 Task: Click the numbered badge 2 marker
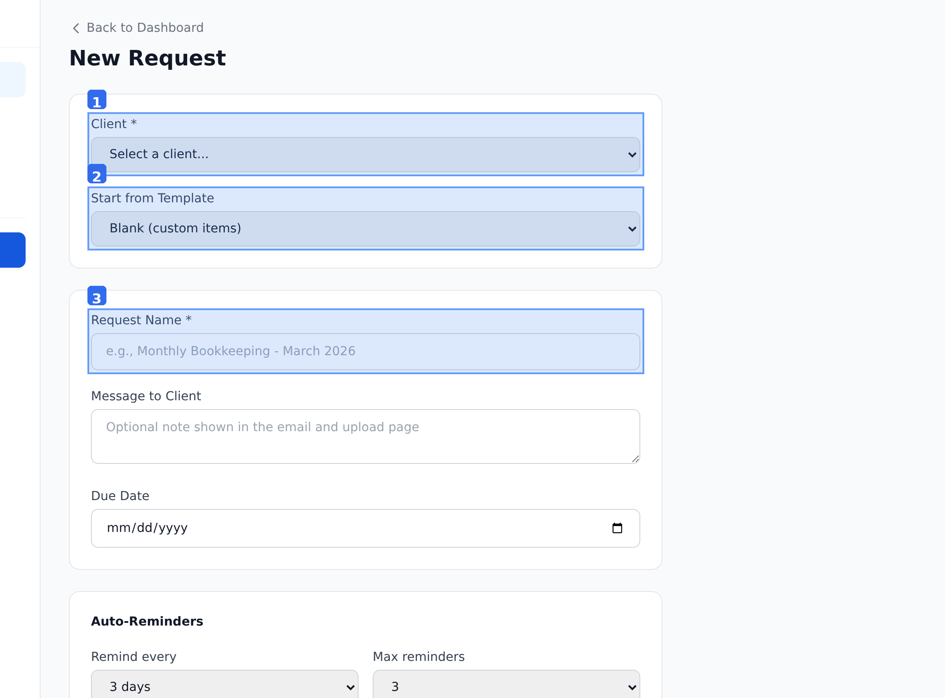(x=97, y=174)
